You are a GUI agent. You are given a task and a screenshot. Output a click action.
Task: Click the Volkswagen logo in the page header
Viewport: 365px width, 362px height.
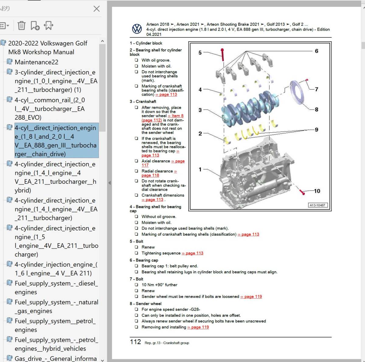click(137, 29)
